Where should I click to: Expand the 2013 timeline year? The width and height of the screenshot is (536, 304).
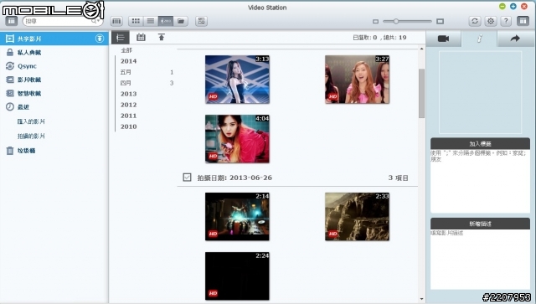point(128,94)
